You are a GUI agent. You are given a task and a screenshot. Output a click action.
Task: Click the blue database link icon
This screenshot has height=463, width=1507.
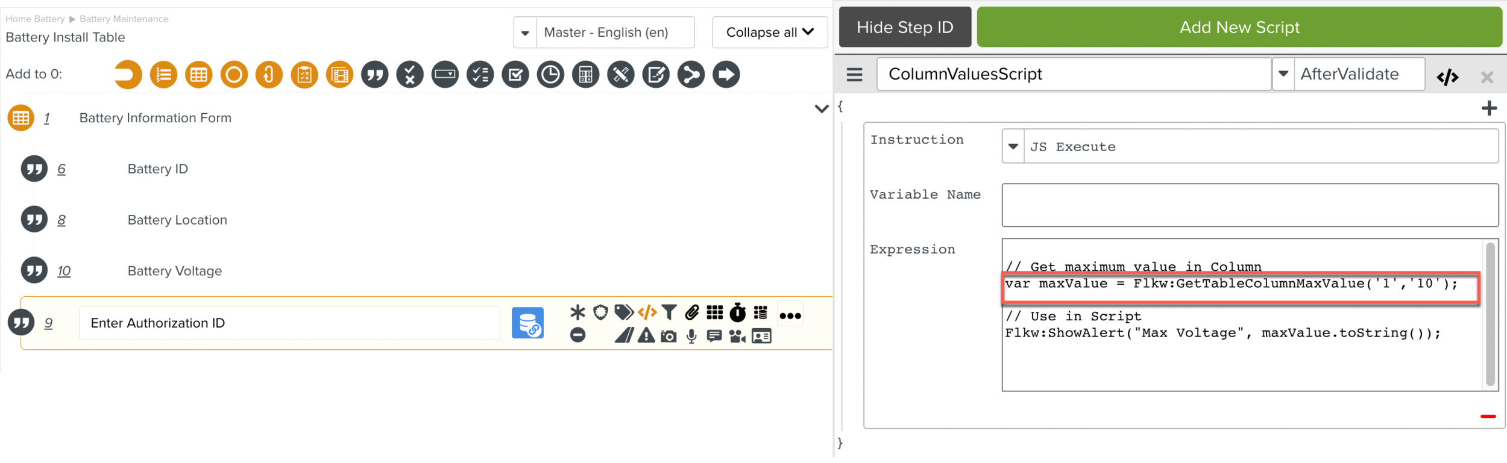tap(527, 323)
